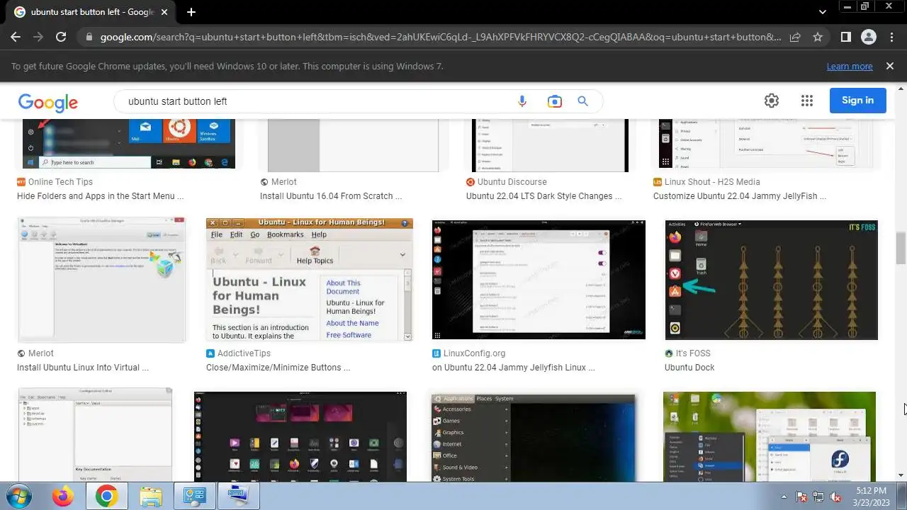Open the VirtualBox Manager image thumbnail
The width and height of the screenshot is (907, 510).
tap(101, 280)
